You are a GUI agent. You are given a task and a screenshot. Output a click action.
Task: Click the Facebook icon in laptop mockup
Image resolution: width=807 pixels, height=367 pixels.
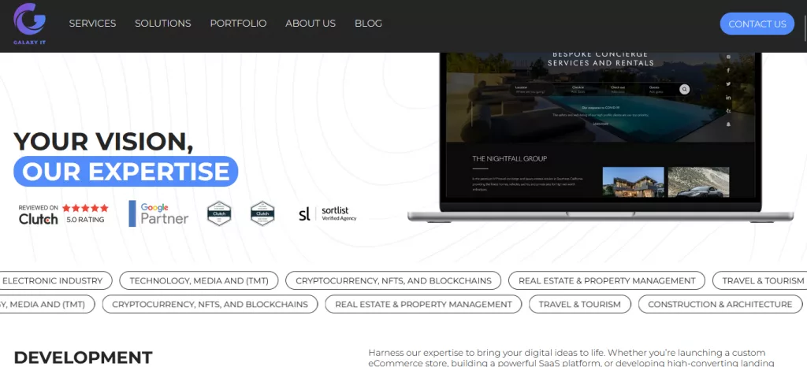pos(728,70)
